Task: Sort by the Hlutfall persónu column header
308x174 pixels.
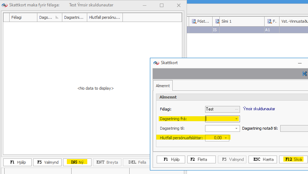Action: tap(105, 17)
